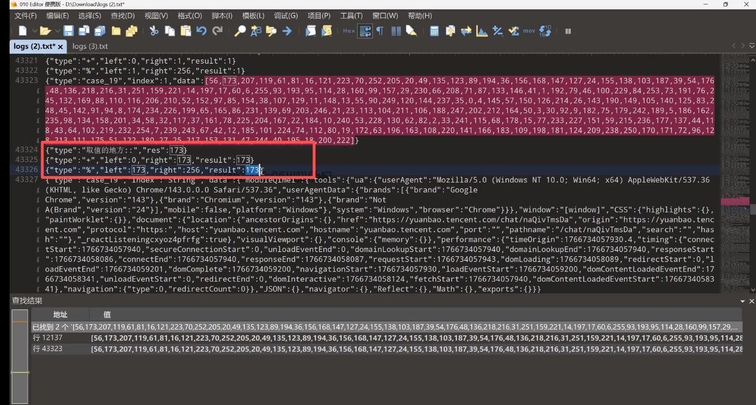Click the left arrow at the right of the tab bar
The height and width of the screenshot is (405, 756).
click(x=734, y=46)
